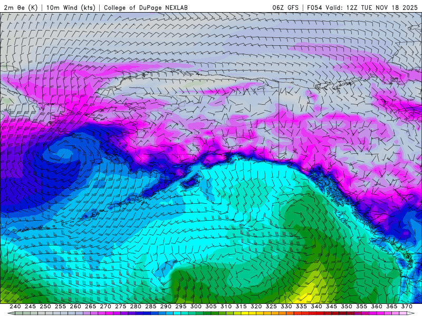Click the 310 legend value
Viewport: 422px width, 316px height.
226,307
